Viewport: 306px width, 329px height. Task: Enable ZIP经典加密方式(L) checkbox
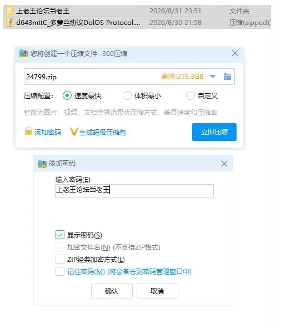click(x=60, y=259)
